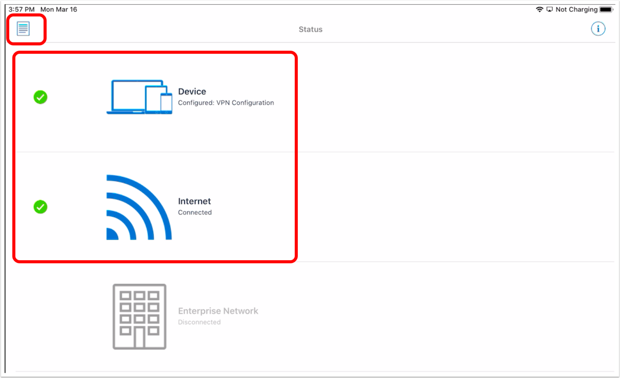Tap the 'Disconnected' status text
The height and width of the screenshot is (378, 620).
(x=199, y=322)
